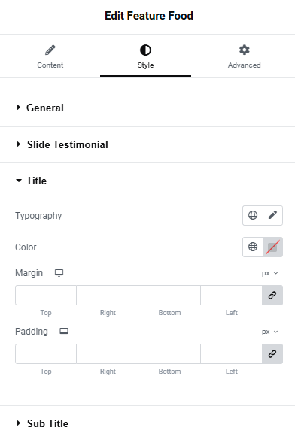Screen dimensions: 295x446
Task: Click the Margin Top input field
Action: point(46,296)
